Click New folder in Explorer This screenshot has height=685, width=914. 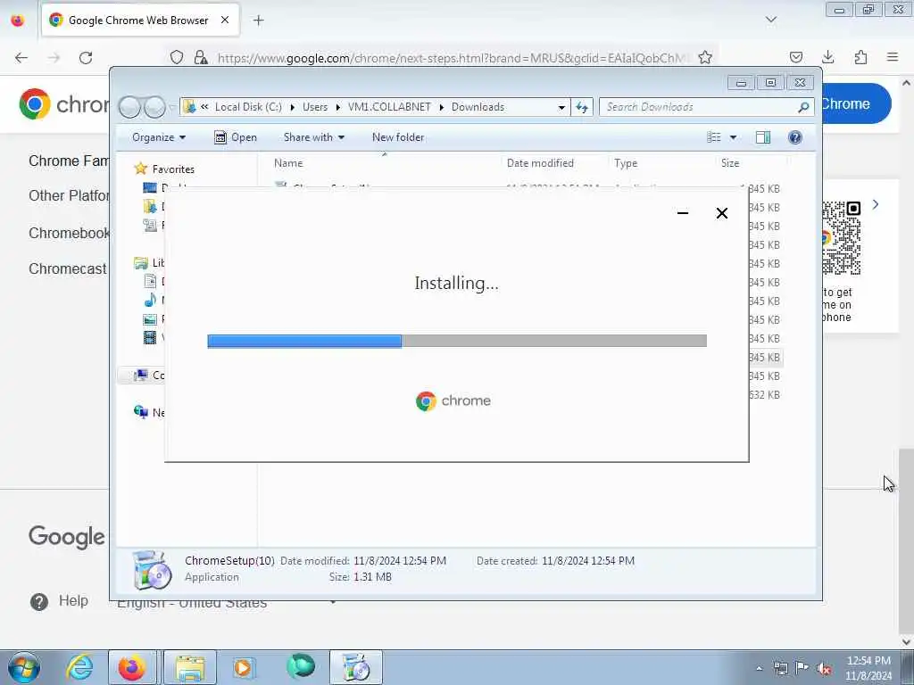(398, 137)
